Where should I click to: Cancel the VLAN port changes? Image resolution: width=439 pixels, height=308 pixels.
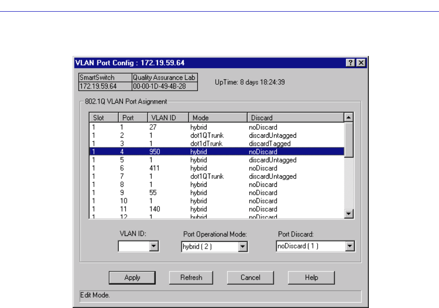coord(250,278)
